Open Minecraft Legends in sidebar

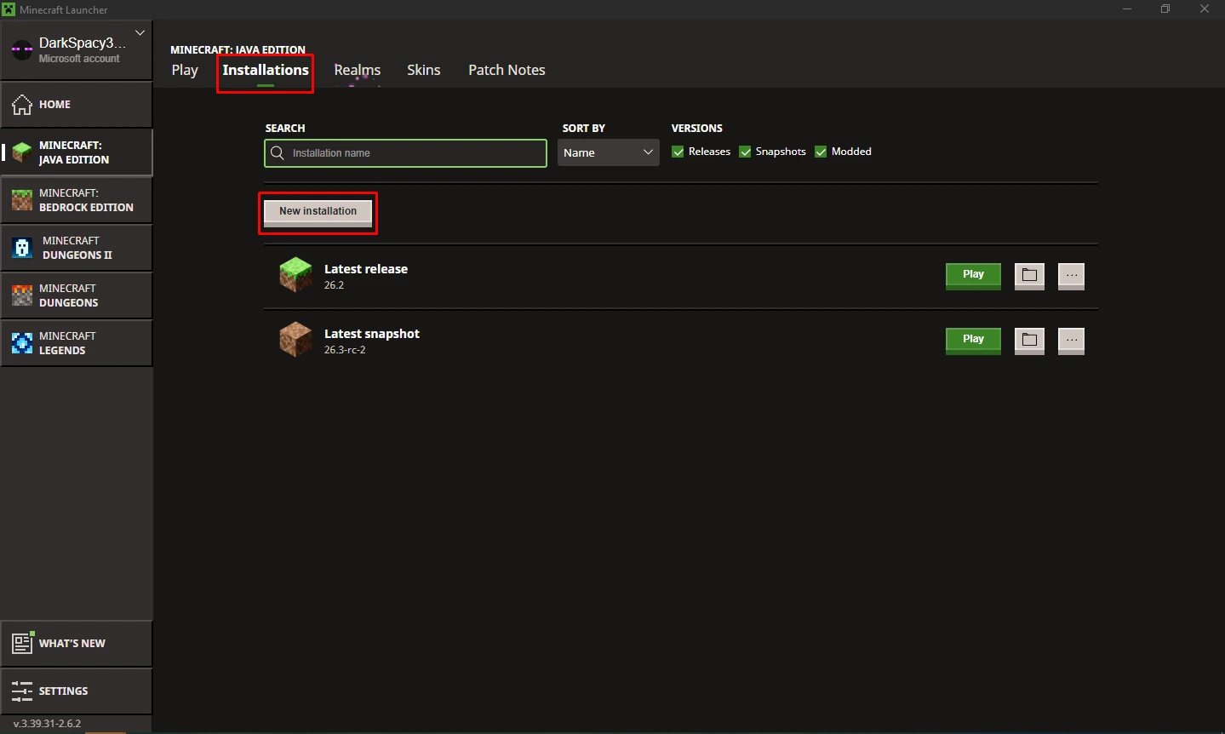(77, 343)
